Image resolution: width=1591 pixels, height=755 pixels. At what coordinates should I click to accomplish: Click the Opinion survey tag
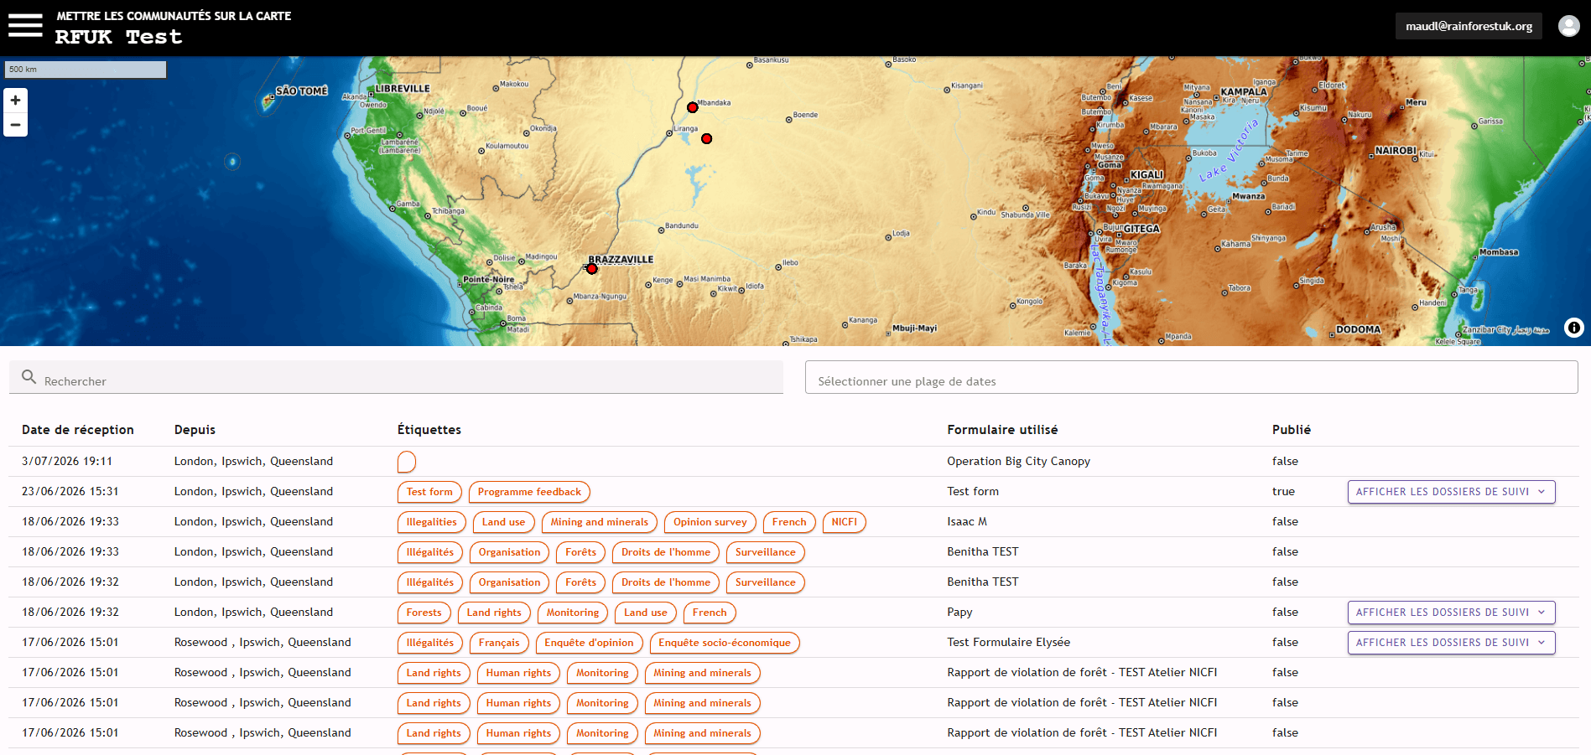[710, 522]
